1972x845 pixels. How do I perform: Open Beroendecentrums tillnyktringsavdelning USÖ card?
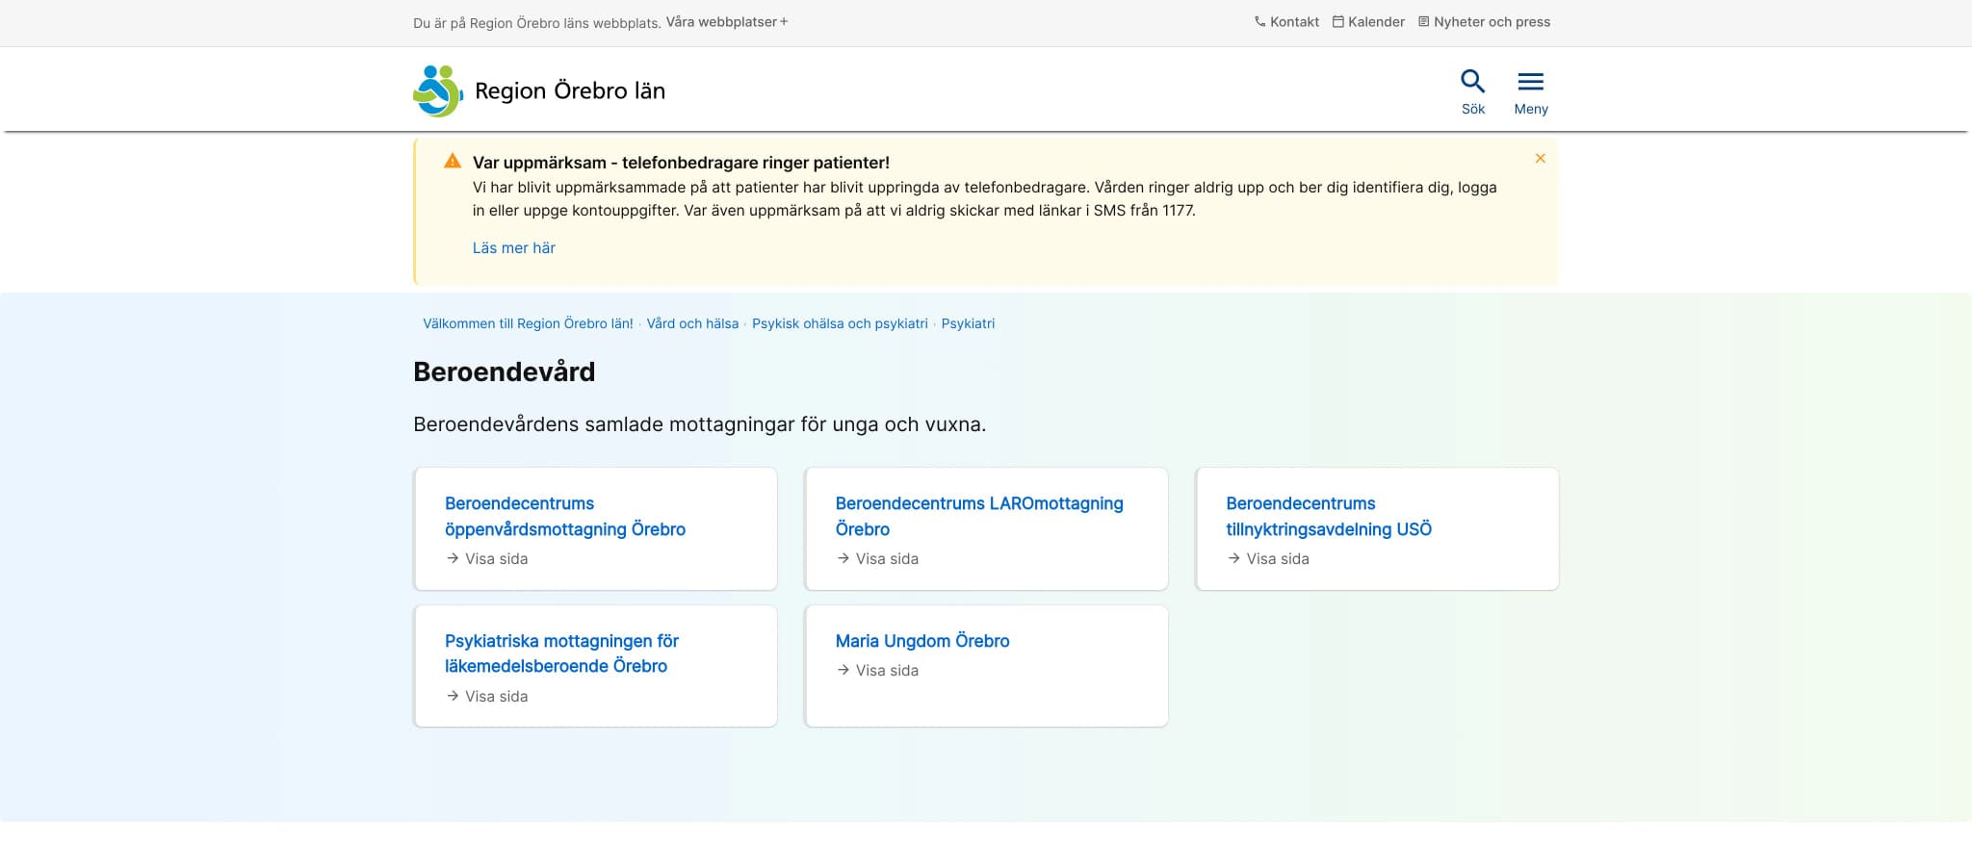click(x=1377, y=528)
